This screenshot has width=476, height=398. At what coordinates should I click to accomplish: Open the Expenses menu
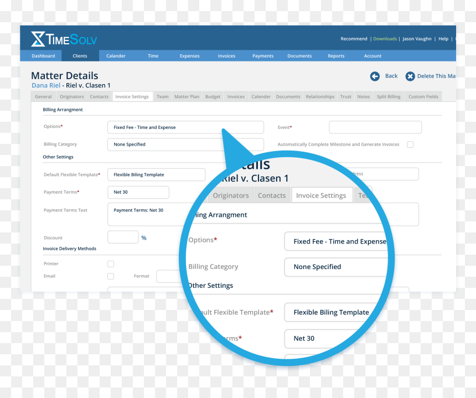tap(189, 56)
